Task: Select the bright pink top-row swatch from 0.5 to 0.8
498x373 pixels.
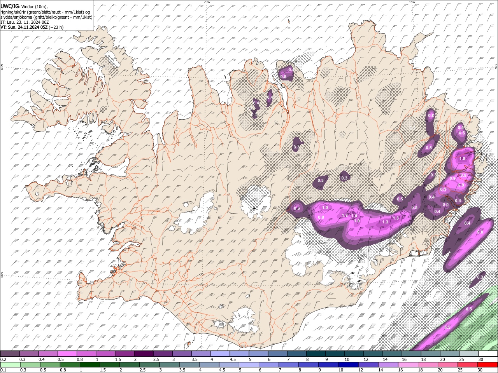Action: pyautogui.click(x=67, y=354)
